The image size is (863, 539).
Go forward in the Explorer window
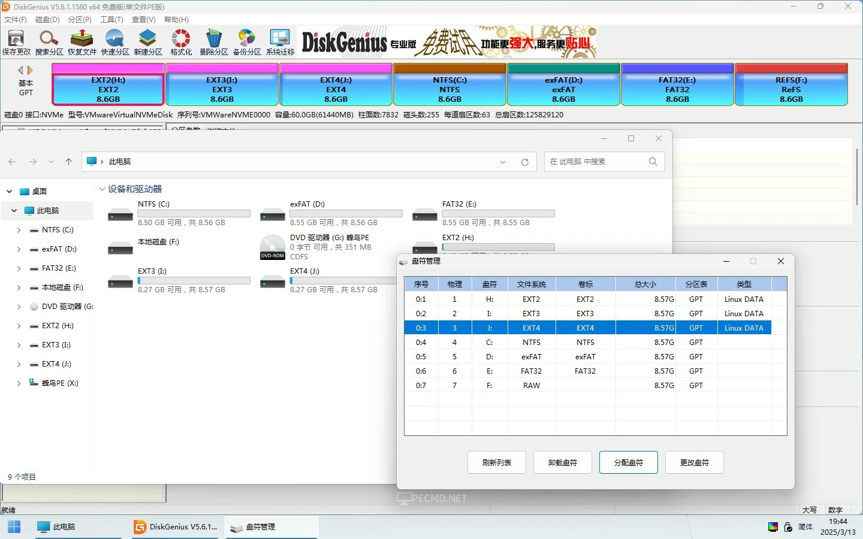(33, 162)
